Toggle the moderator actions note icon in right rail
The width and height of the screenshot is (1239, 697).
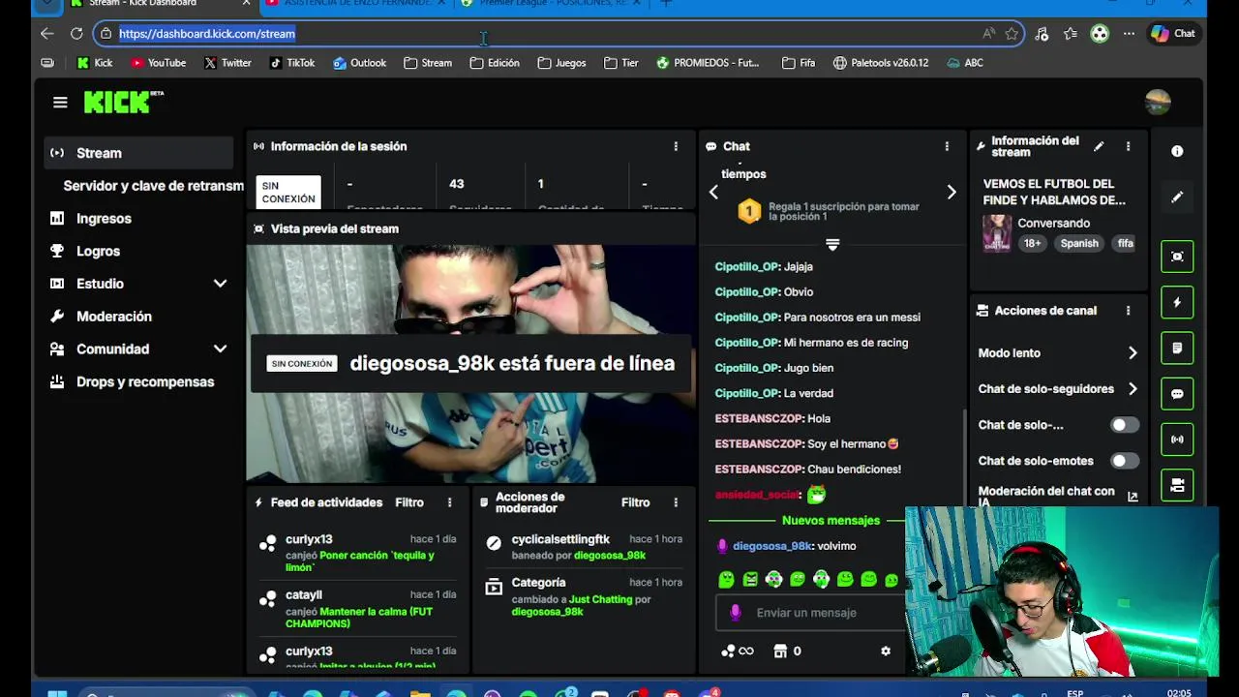(1177, 348)
